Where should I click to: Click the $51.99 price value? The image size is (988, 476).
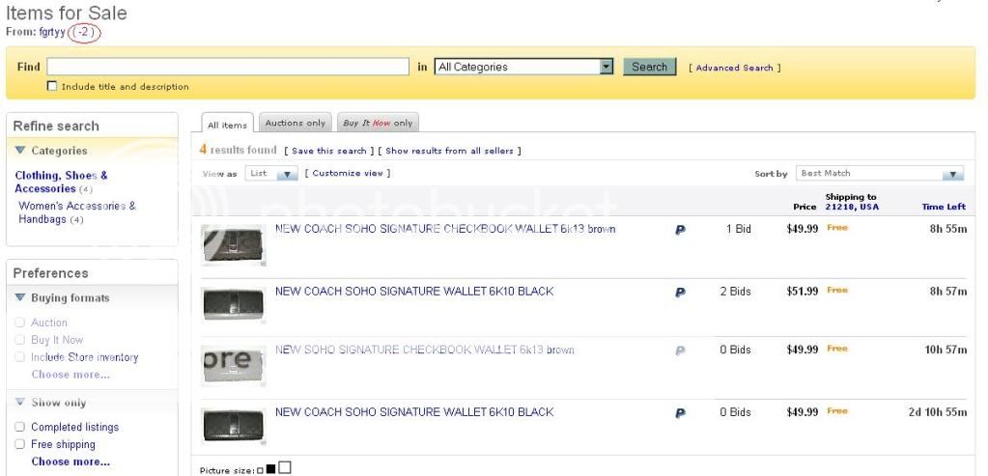[803, 292]
